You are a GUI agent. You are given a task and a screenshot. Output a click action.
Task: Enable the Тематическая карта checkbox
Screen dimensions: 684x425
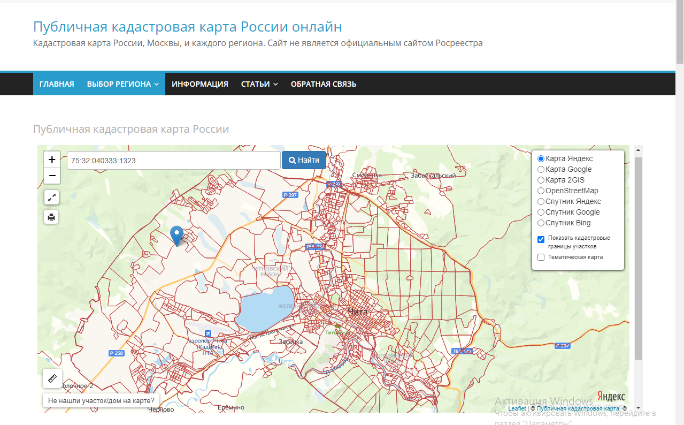541,257
